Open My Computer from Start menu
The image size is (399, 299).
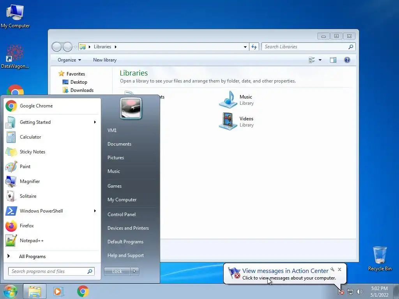(x=122, y=200)
